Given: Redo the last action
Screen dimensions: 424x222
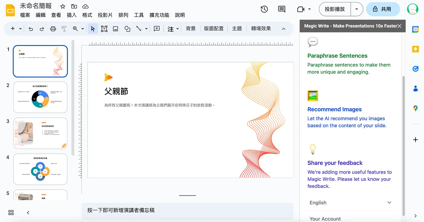Looking at the screenshot, I should tap(42, 29).
